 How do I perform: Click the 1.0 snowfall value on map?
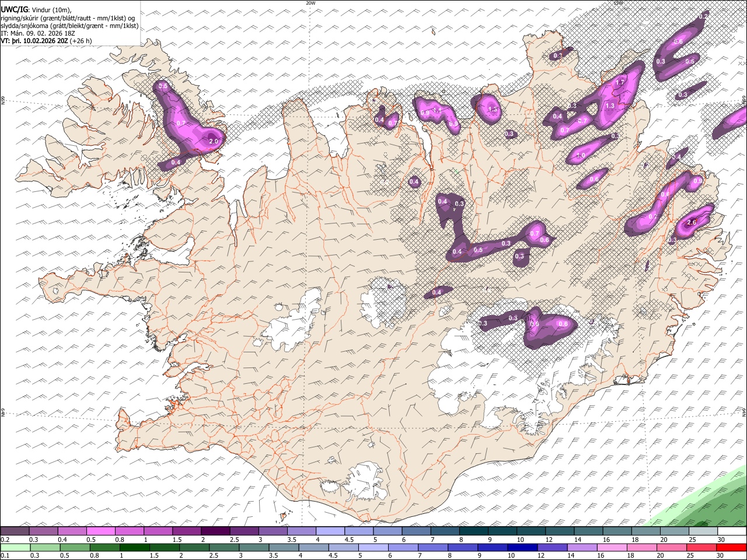[581, 156]
